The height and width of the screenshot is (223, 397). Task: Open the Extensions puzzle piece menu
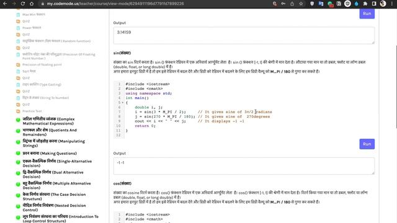(x=365, y=4)
